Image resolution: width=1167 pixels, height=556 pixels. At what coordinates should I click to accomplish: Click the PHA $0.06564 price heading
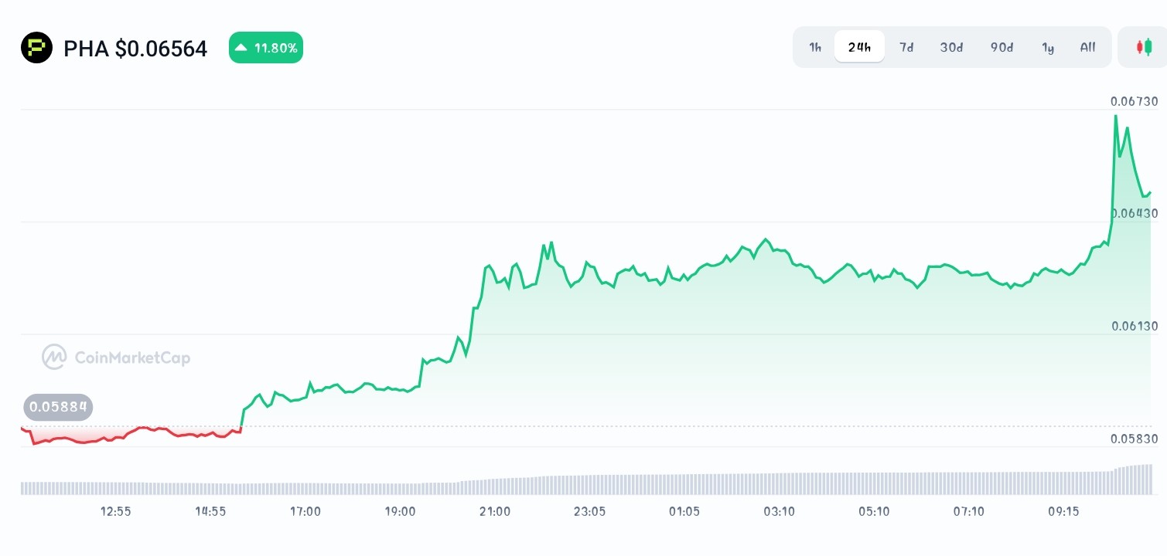(135, 49)
